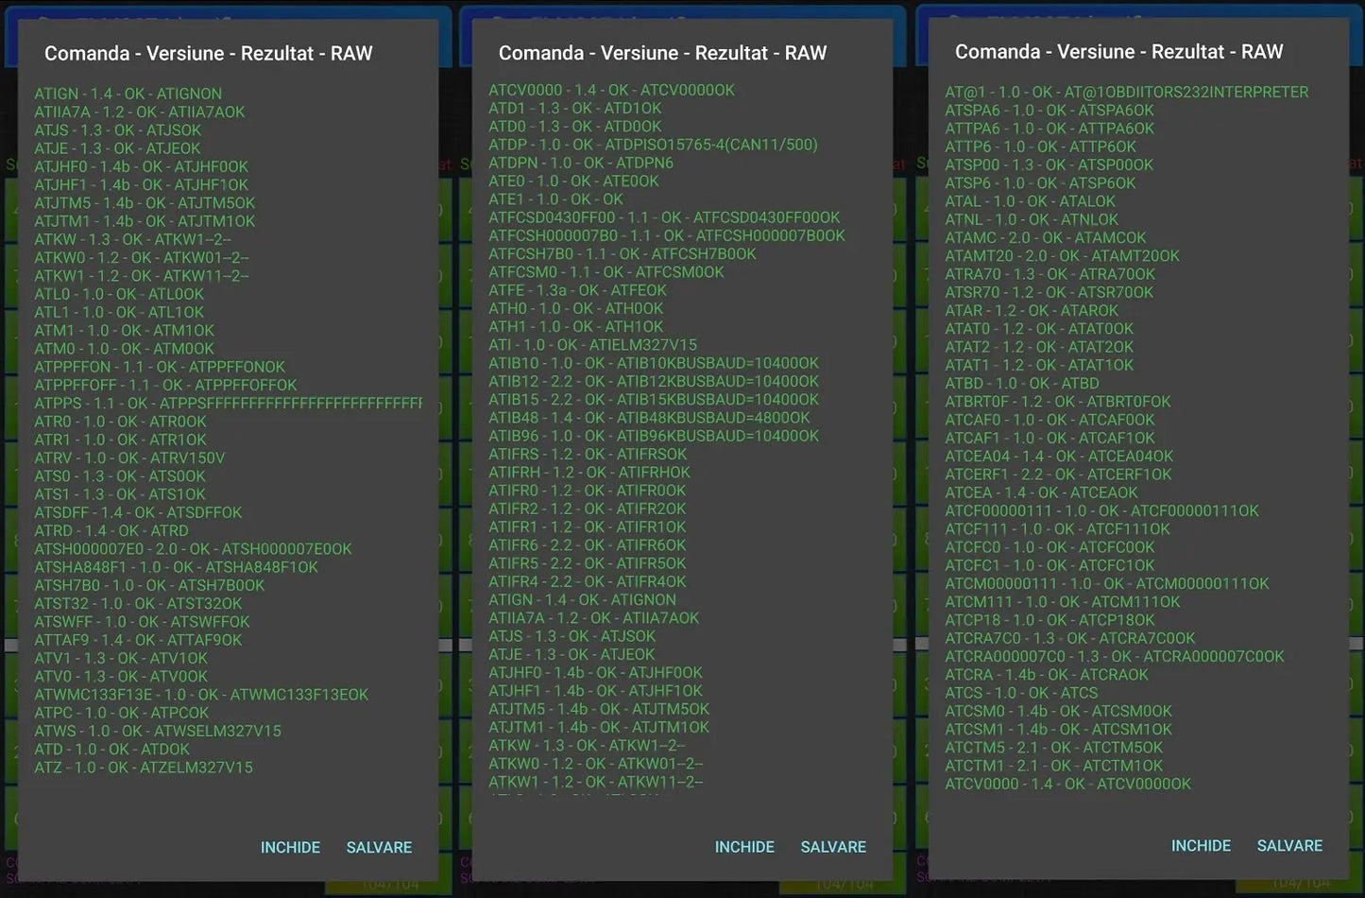Select the ATFCSH000007B0 - 1.1 - OK row
The height and width of the screenshot is (898, 1365).
point(667,235)
